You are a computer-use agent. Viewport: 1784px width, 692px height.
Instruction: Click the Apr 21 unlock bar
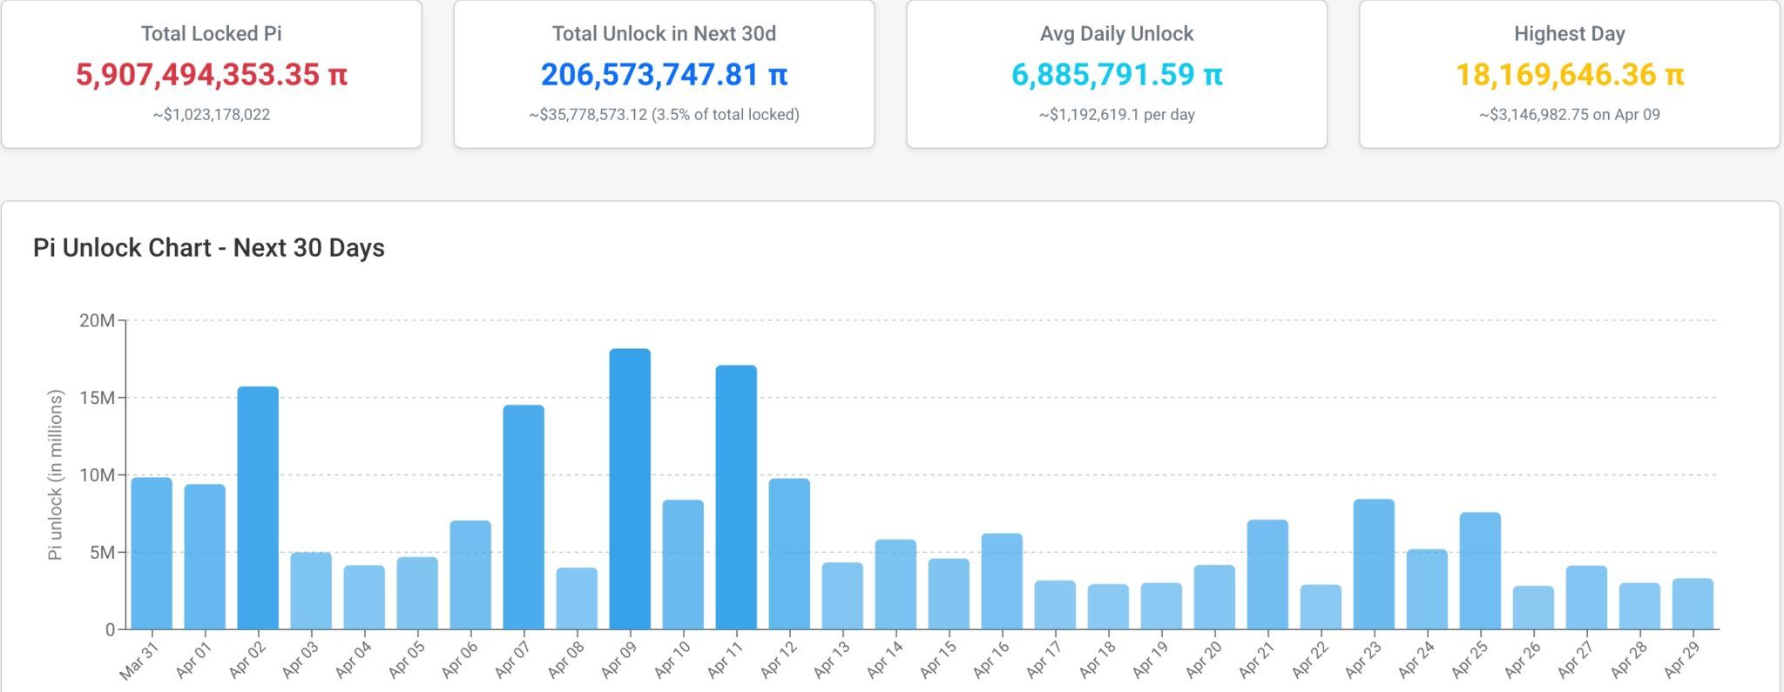tap(1267, 574)
